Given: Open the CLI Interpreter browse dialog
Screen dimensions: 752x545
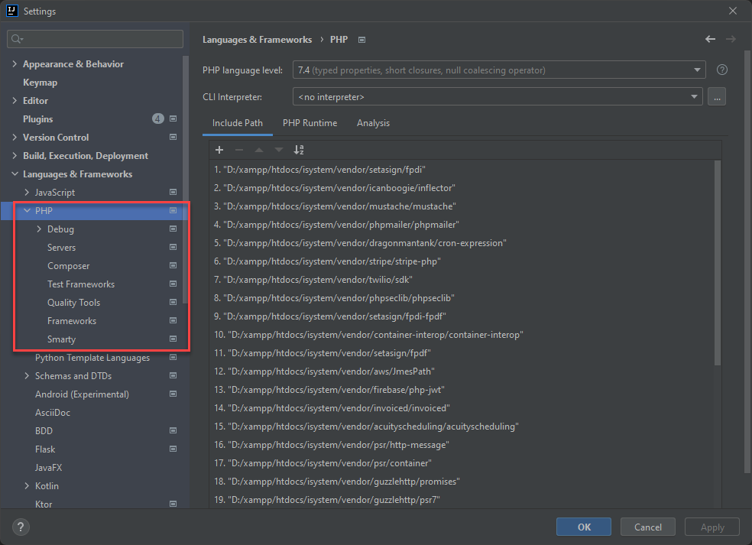Looking at the screenshot, I should point(716,96).
